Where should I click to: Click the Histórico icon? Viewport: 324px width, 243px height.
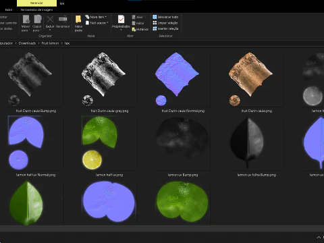click(x=134, y=29)
